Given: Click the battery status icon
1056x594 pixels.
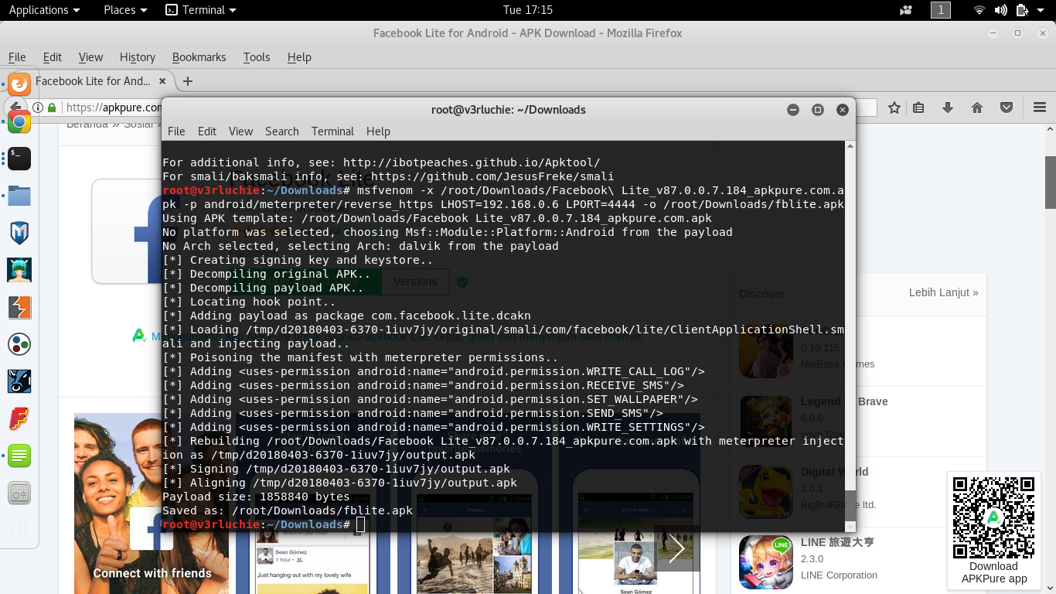Looking at the screenshot, I should tap(1022, 10).
